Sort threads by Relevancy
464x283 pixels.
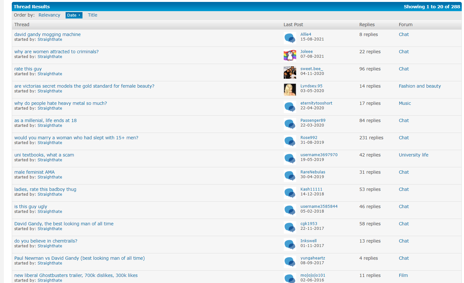[49, 15]
